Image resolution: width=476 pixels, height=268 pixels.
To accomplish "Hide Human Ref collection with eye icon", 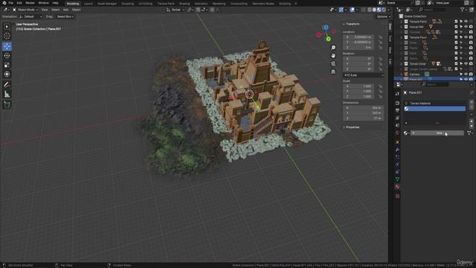I will (466, 27).
